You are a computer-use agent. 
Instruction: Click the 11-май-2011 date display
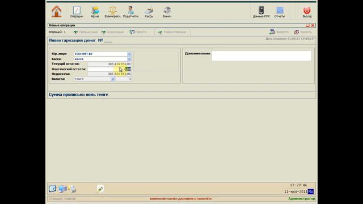(296, 192)
